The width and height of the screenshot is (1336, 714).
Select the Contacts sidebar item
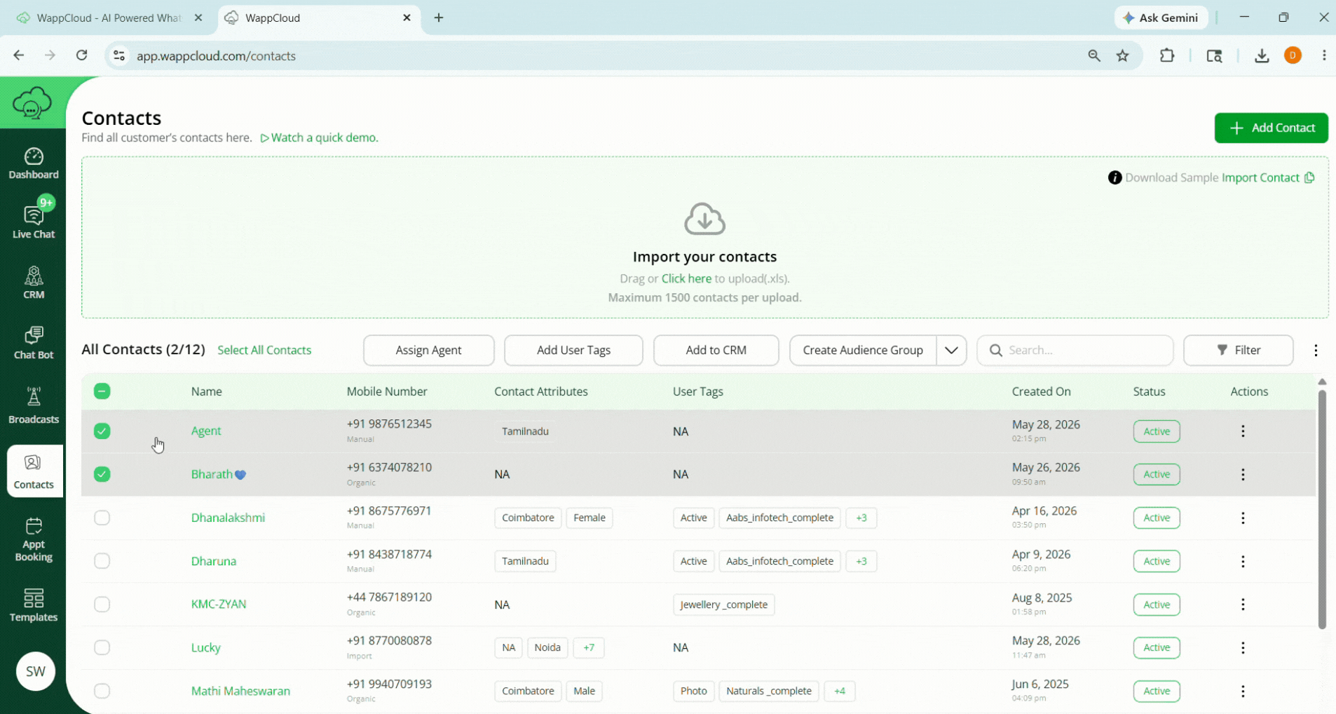click(x=34, y=471)
